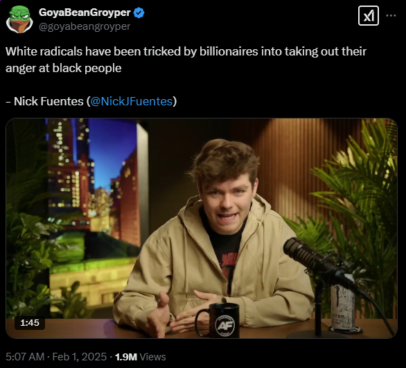Viewport: 406px width, 368px height.
Task: Click the 'anger at black people' text line
Action: click(x=64, y=68)
